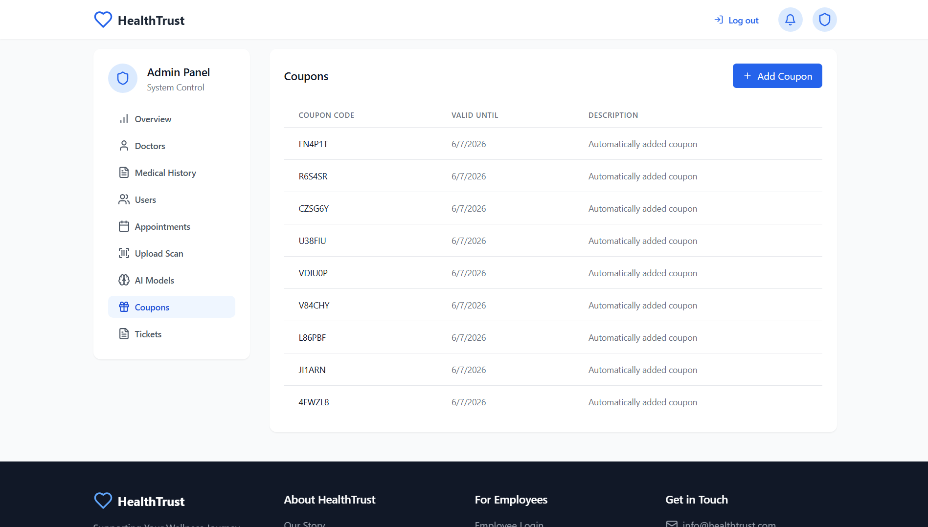Click the Coupons page heading
928x527 pixels.
point(306,76)
